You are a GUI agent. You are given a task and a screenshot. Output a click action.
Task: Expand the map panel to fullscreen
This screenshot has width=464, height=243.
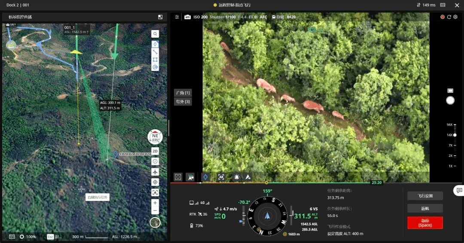160,17
